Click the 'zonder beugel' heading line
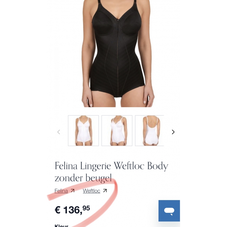Screen dimensions: 227x227 [83, 178]
